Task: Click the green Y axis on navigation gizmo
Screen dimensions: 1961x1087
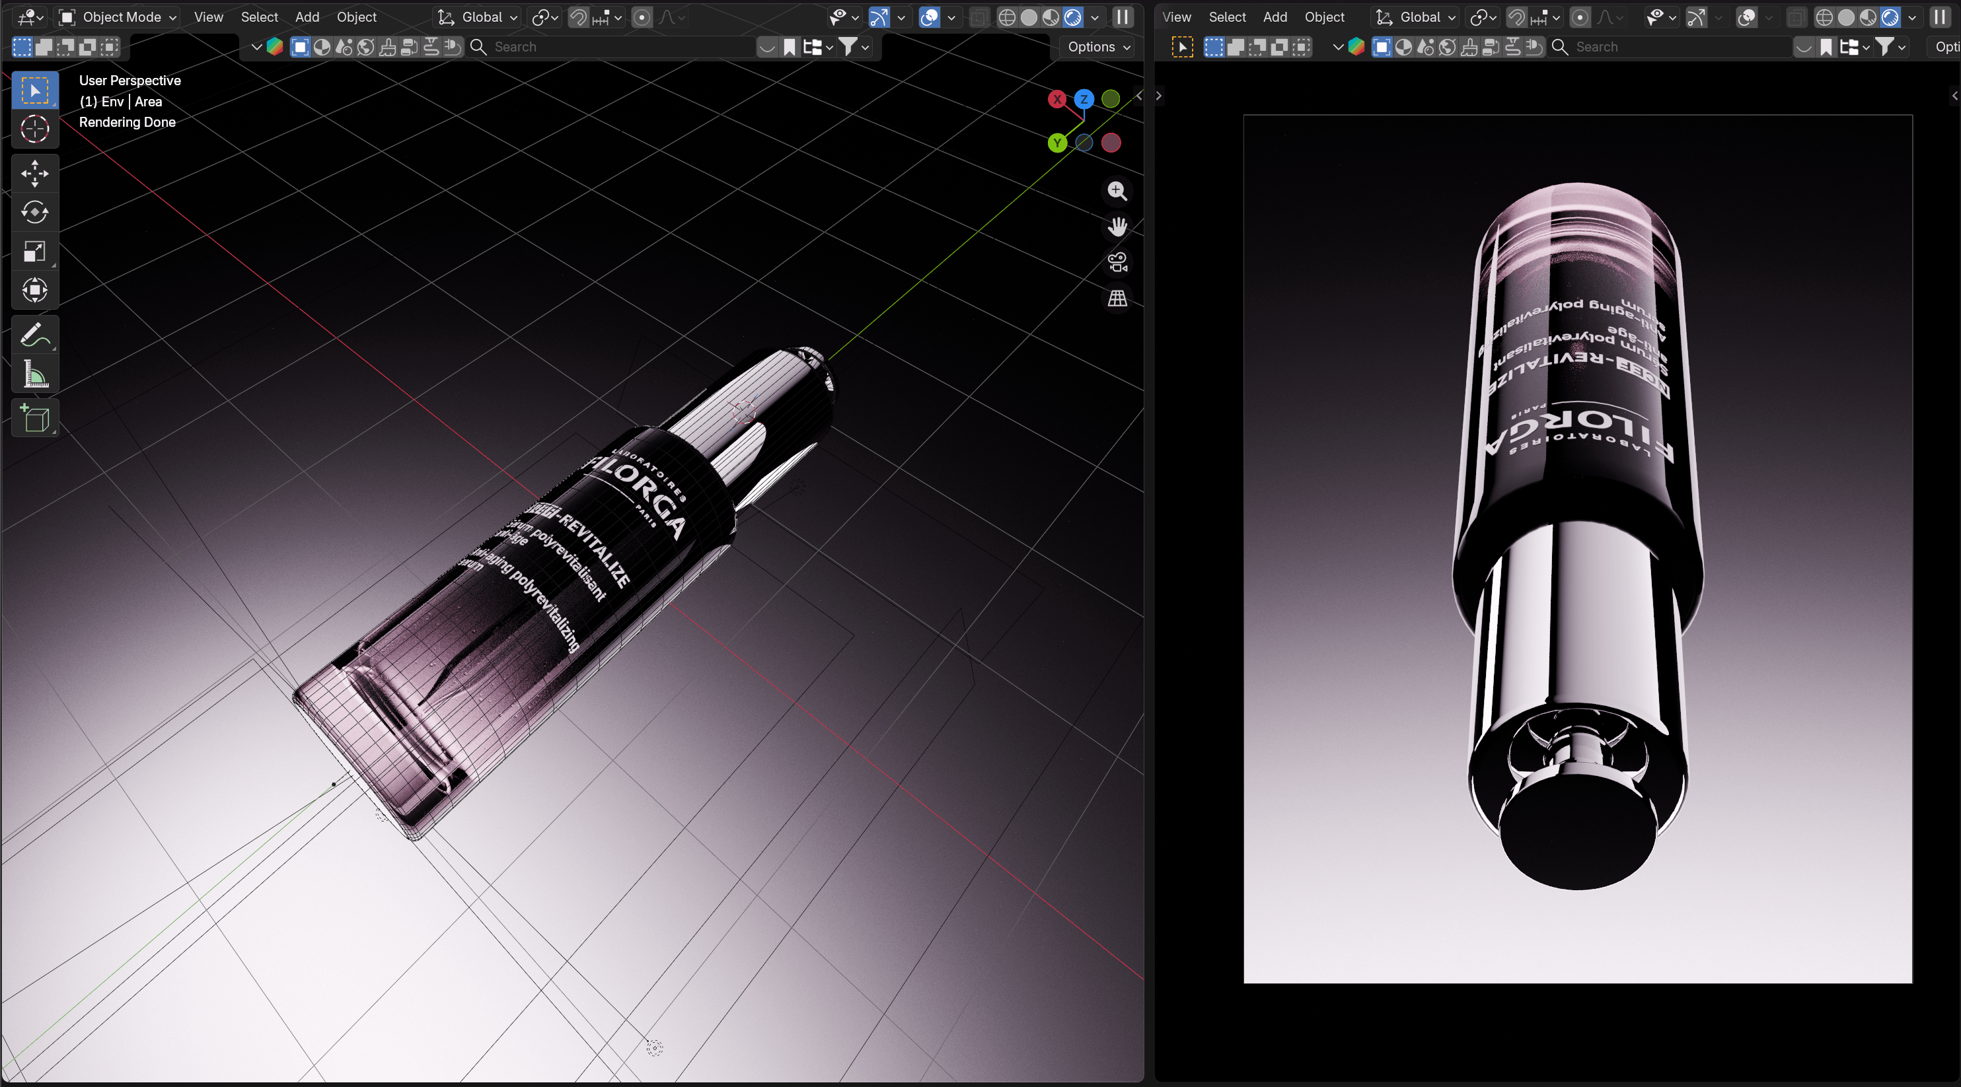Action: pos(1056,142)
